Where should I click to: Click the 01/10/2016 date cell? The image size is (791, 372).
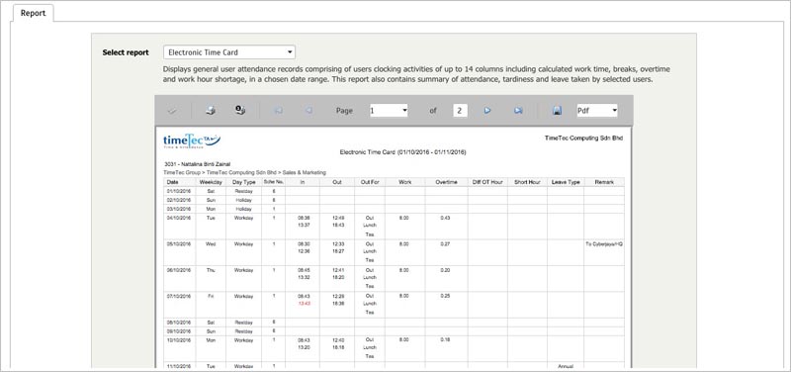tap(179, 191)
